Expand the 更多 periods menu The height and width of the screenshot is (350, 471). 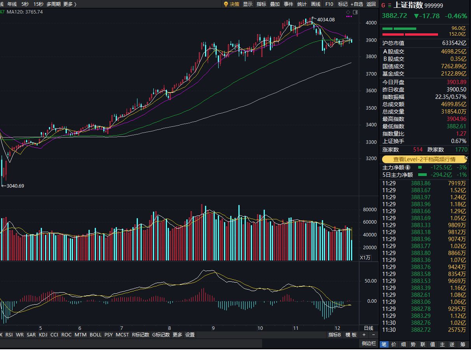70,4
